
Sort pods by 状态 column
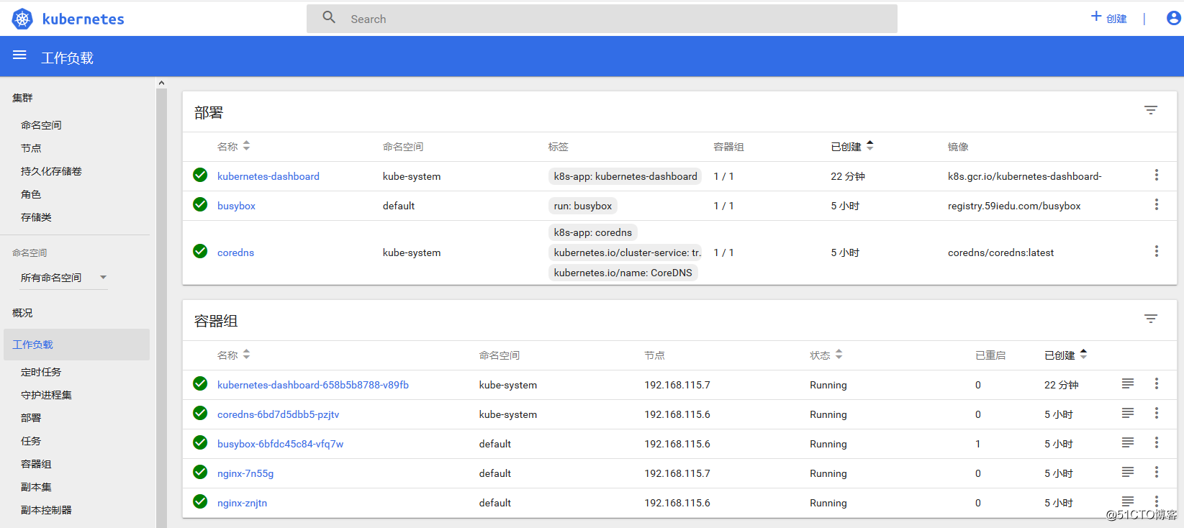click(x=826, y=355)
